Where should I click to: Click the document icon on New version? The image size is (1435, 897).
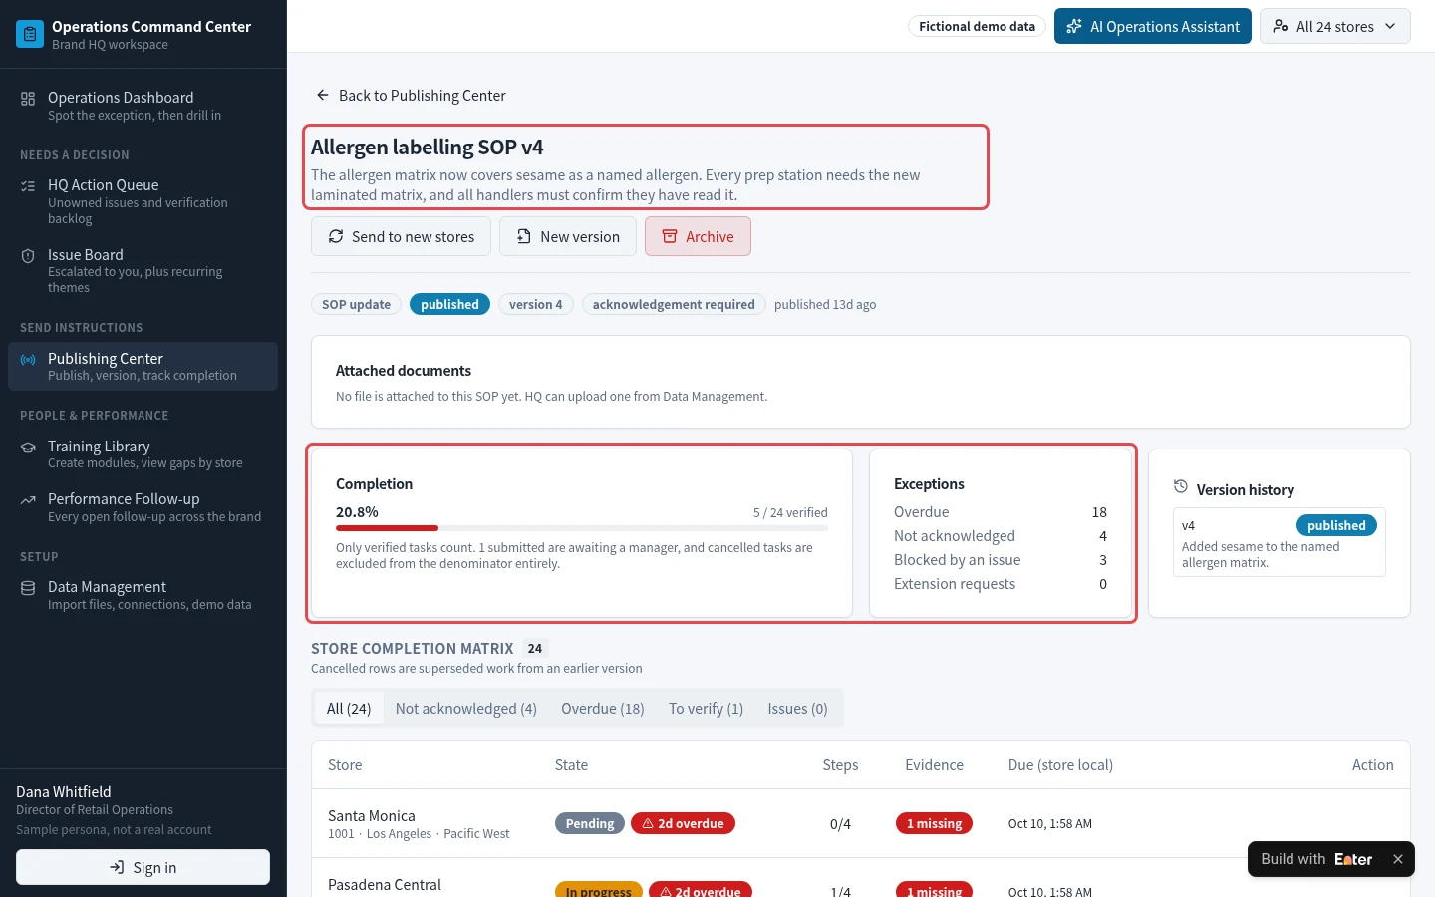pos(524,236)
